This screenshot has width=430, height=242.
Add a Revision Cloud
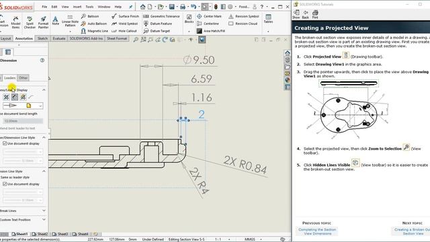click(243, 24)
